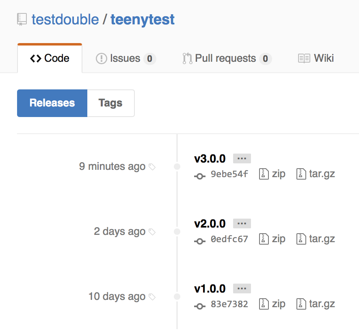Click commit icon next to 83e7382

199,306
